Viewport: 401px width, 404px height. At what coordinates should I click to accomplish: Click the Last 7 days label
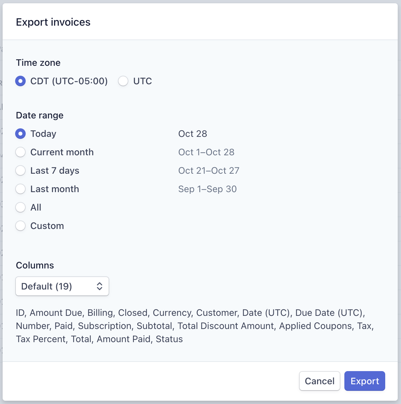click(x=55, y=170)
